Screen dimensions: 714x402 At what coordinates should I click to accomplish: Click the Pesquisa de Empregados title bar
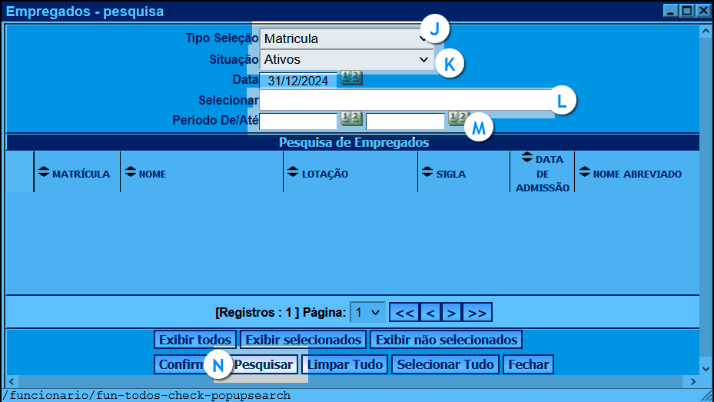pos(353,142)
